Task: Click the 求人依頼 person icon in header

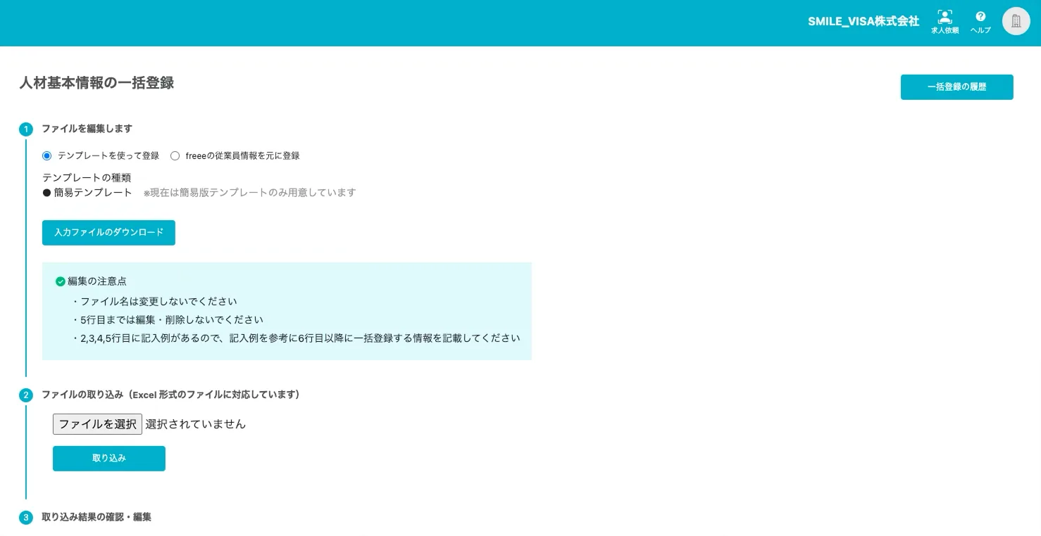Action: pos(944,17)
